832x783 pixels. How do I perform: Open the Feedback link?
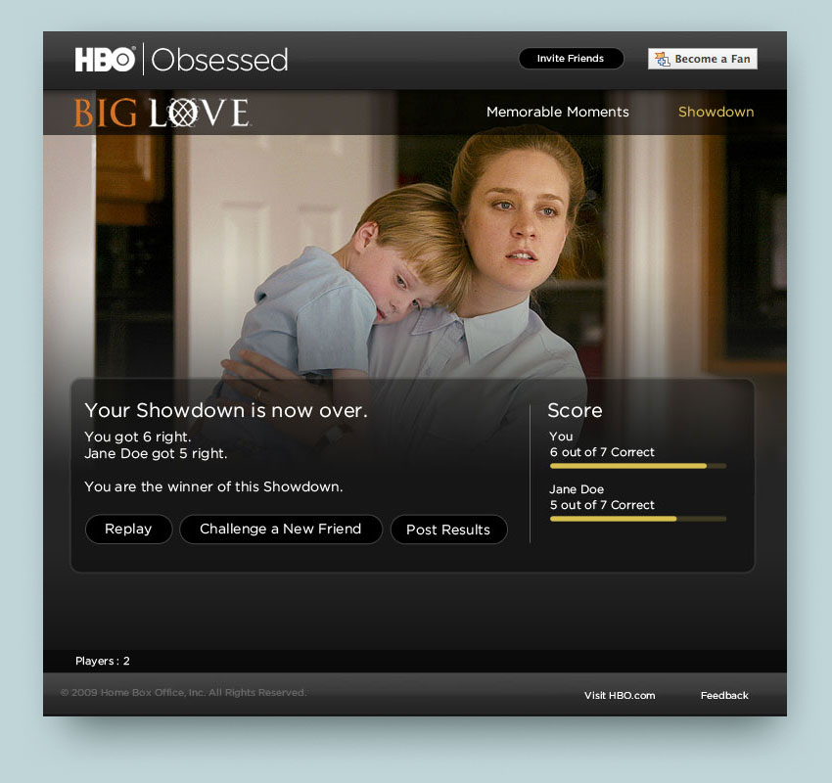tap(724, 696)
